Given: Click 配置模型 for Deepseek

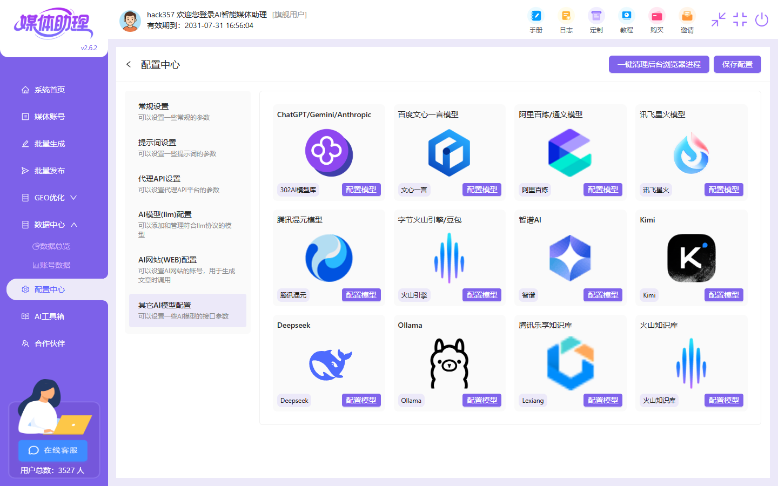Looking at the screenshot, I should 361,400.
